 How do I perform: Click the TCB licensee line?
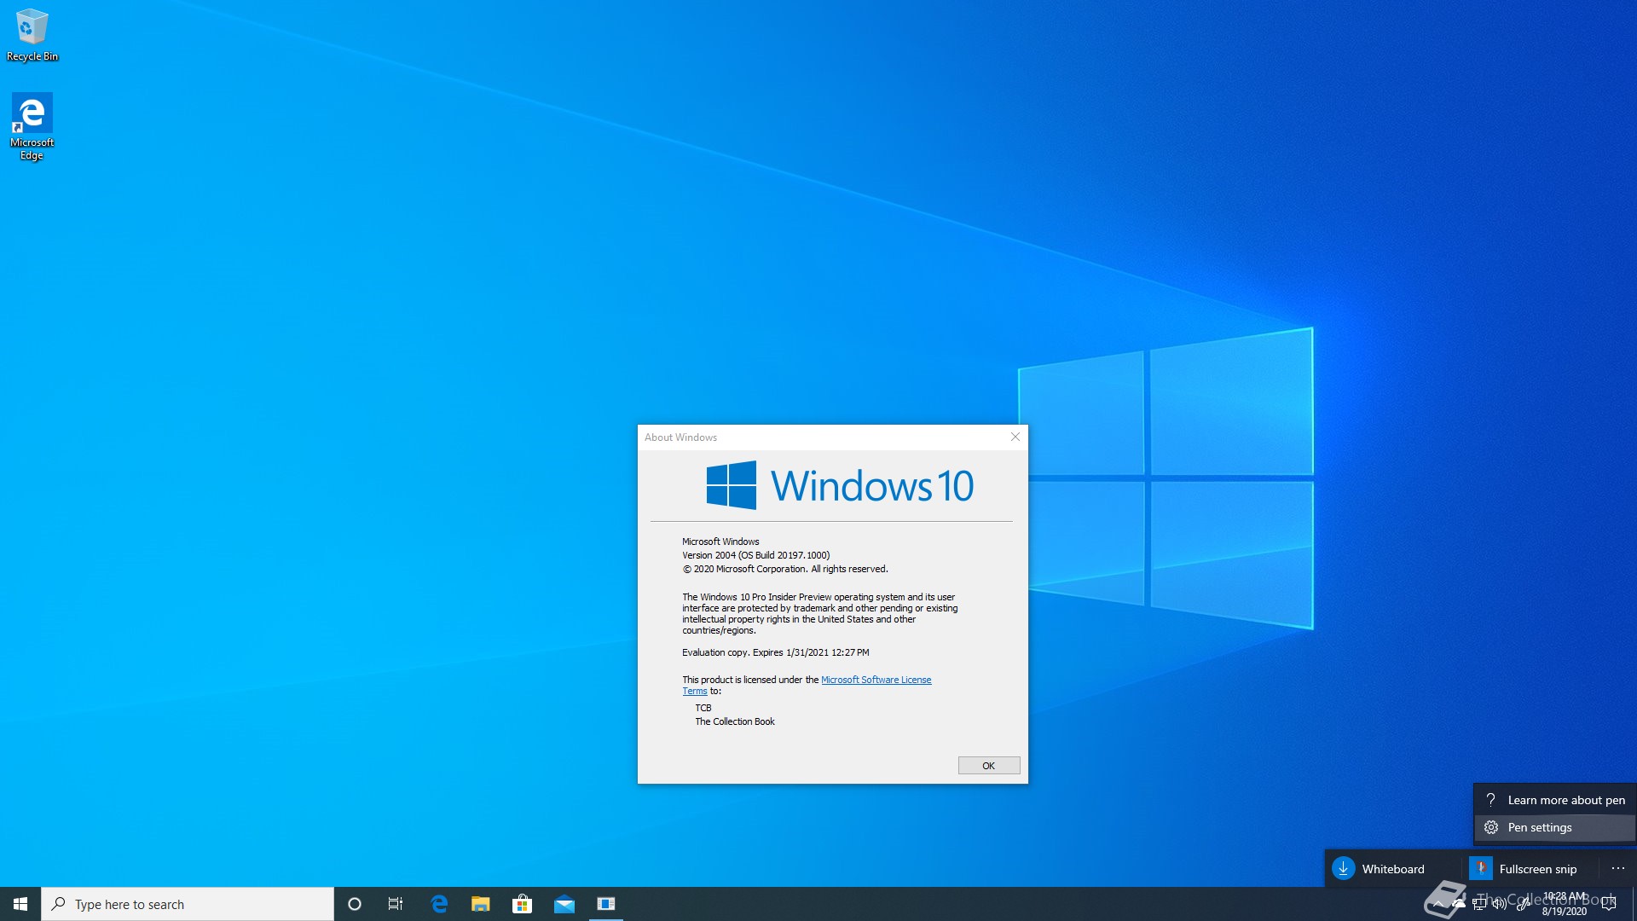(x=703, y=708)
